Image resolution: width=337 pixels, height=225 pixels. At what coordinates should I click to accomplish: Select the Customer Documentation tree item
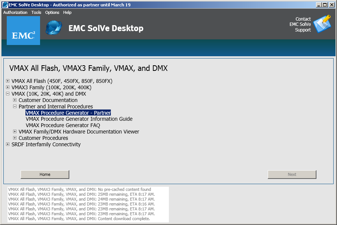pos(48,100)
